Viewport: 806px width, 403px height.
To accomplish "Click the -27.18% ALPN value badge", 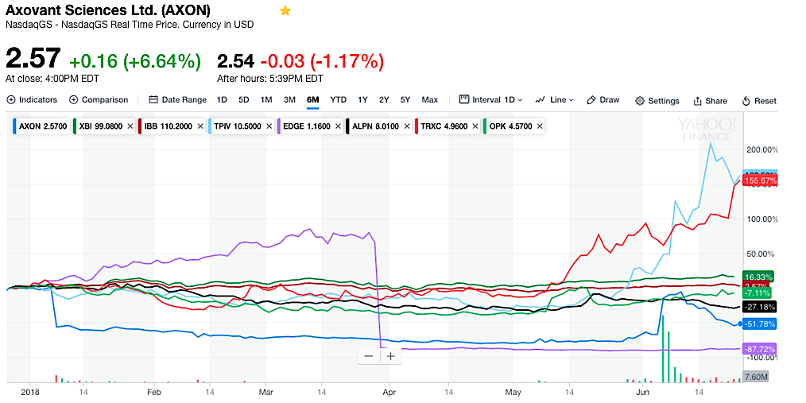I will point(760,307).
